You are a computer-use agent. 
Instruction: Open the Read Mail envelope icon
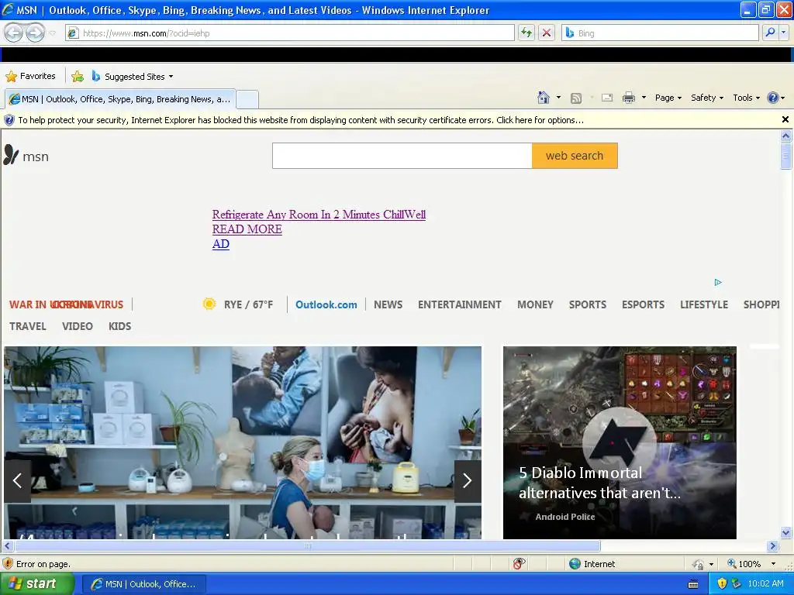click(x=607, y=98)
